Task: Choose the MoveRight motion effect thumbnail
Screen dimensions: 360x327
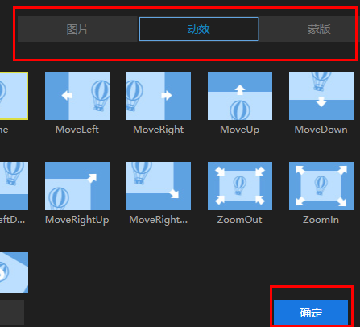Action: (159, 96)
